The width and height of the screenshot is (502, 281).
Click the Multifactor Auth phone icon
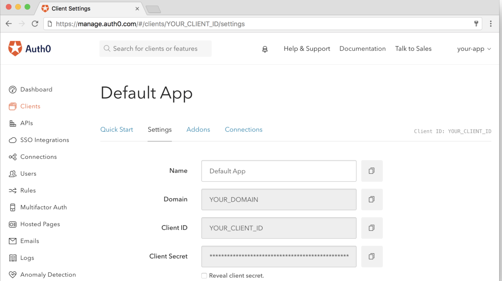[x=13, y=207]
